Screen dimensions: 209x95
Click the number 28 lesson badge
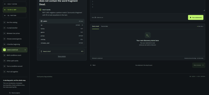coord(4,55)
